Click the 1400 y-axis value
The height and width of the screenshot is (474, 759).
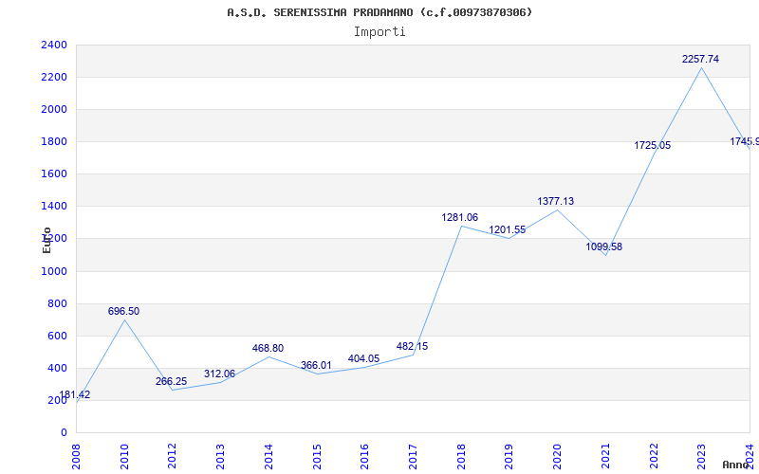pos(54,207)
